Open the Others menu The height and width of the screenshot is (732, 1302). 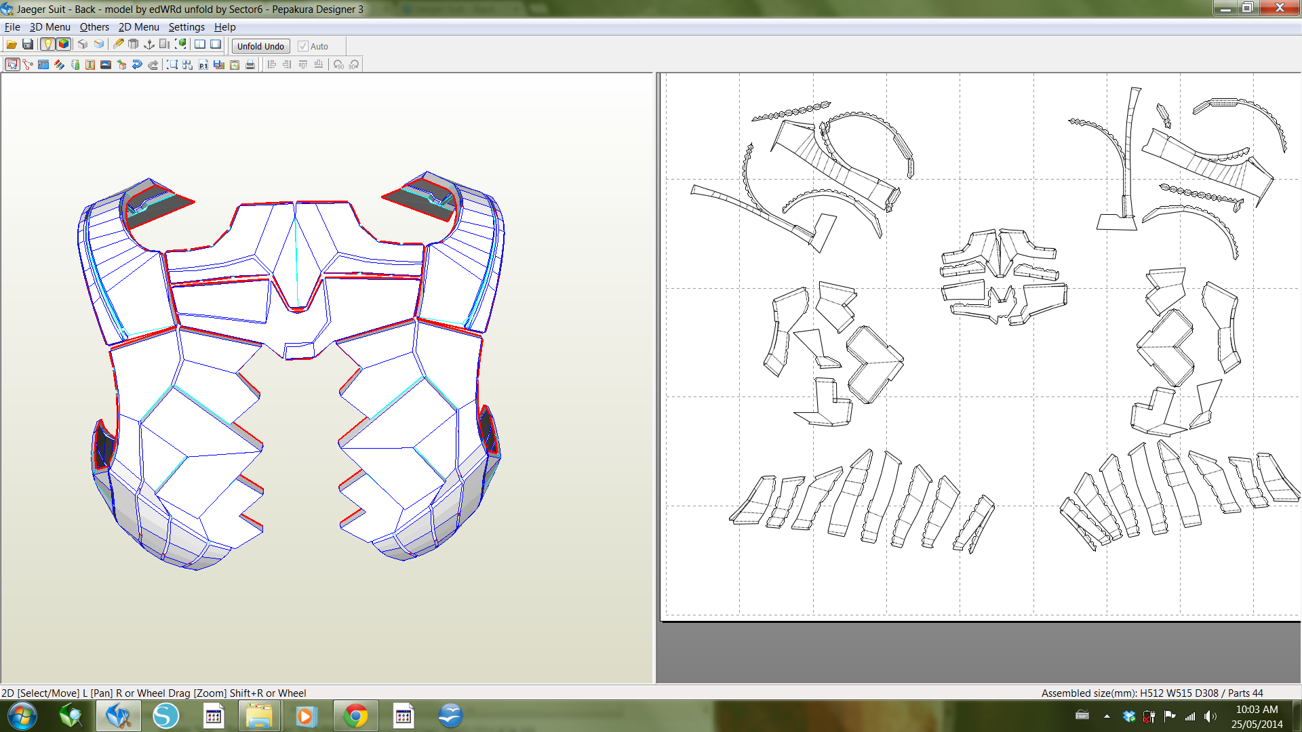[94, 27]
